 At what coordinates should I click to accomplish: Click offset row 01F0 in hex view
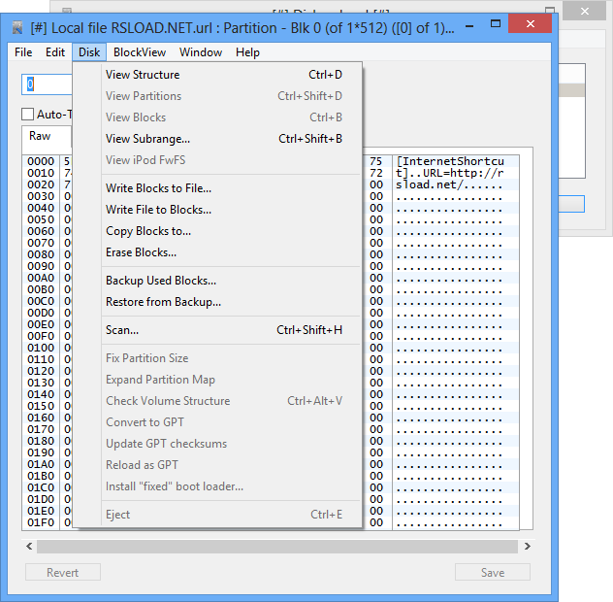tap(41, 522)
